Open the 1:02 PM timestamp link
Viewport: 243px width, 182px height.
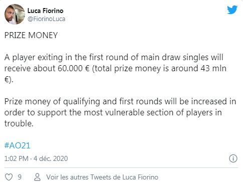coord(17,158)
